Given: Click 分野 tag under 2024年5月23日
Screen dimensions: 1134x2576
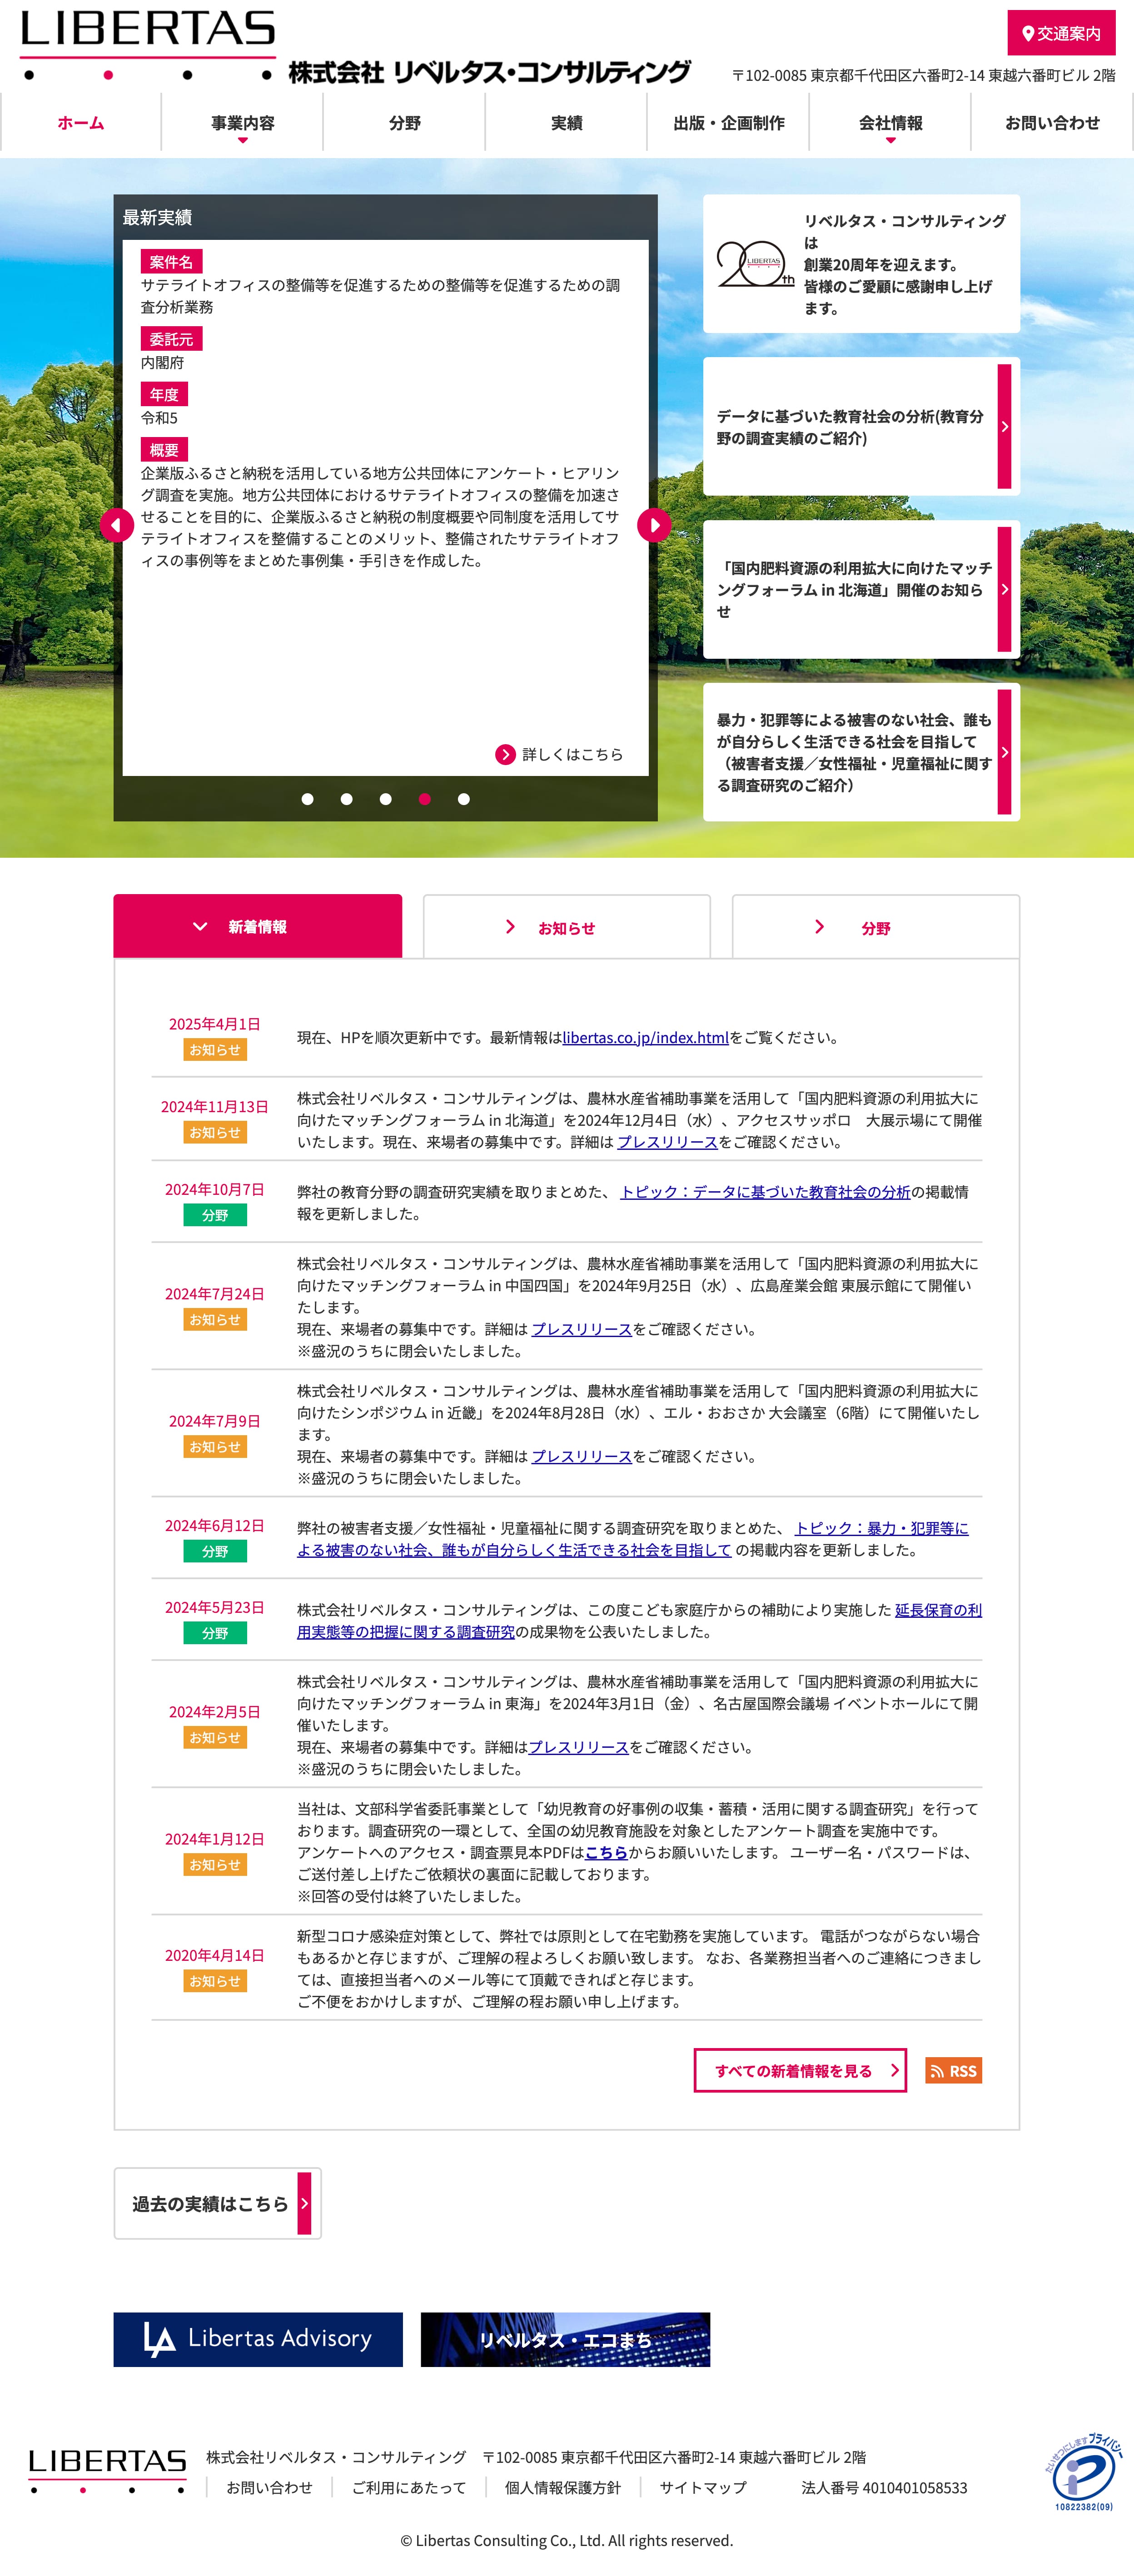Looking at the screenshot, I should [215, 1633].
